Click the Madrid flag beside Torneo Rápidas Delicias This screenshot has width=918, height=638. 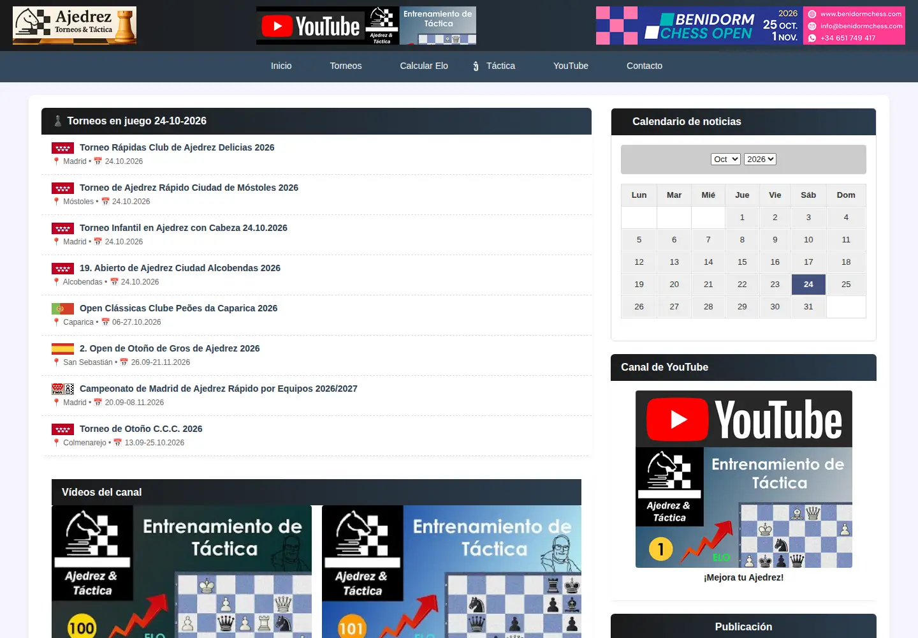tap(62, 148)
